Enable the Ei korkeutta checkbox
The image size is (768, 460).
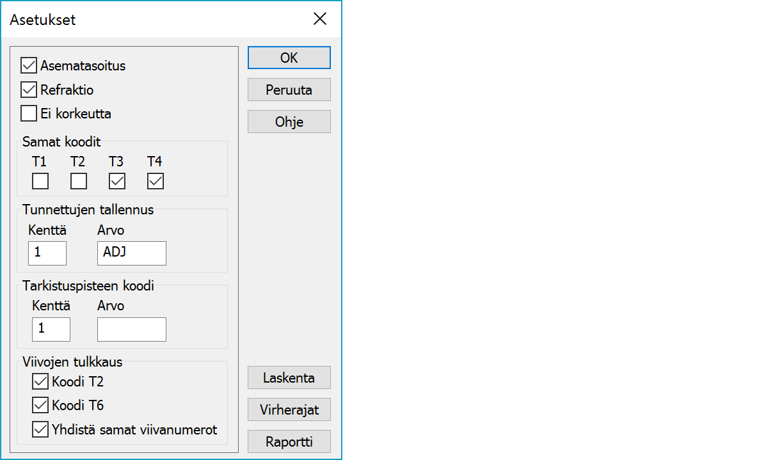29,114
